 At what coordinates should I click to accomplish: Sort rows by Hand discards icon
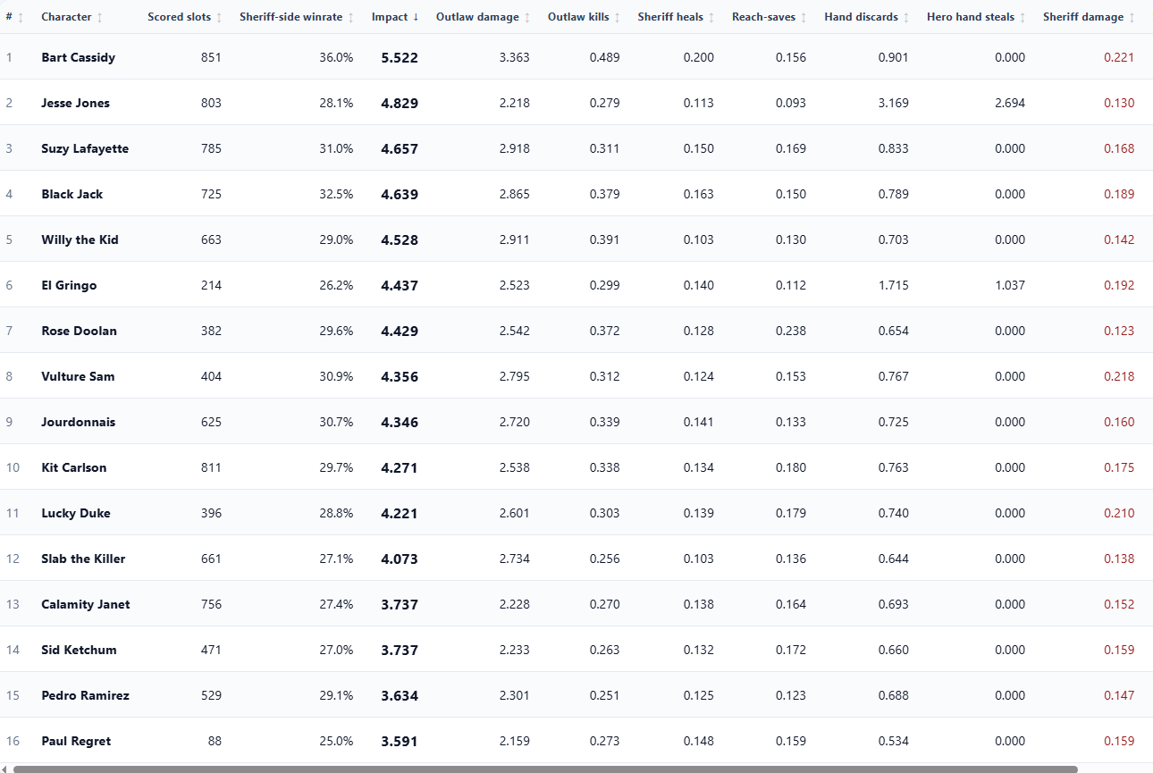coord(906,18)
